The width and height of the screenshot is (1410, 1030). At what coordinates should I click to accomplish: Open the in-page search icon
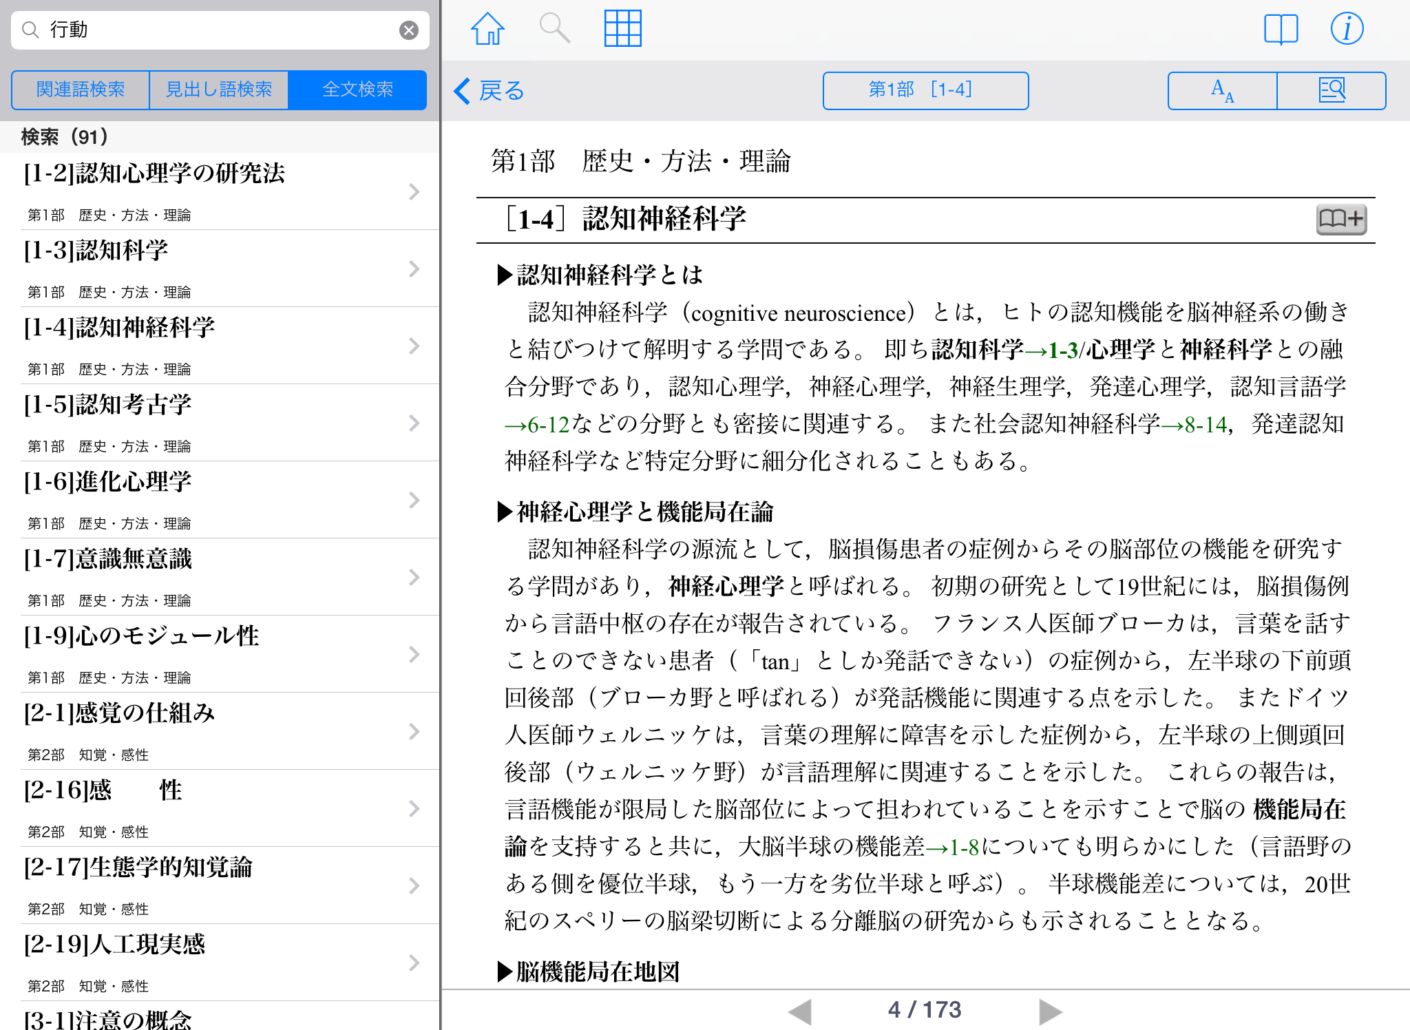(x=1332, y=91)
